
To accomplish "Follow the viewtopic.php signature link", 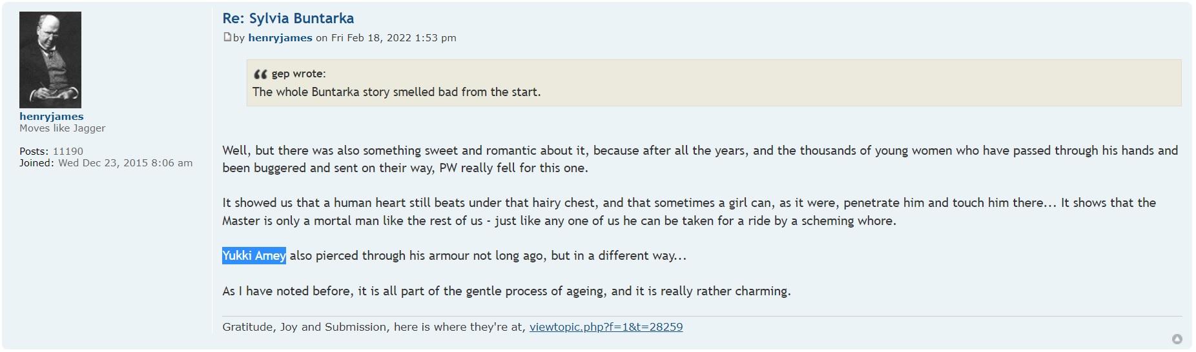I will click(606, 327).
